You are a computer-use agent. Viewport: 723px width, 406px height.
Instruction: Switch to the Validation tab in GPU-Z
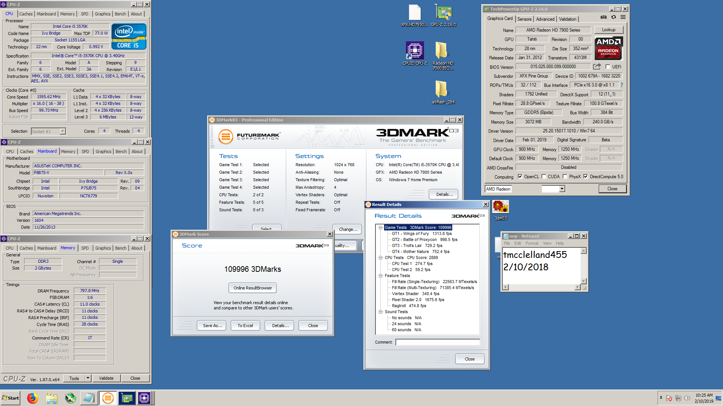click(x=567, y=19)
